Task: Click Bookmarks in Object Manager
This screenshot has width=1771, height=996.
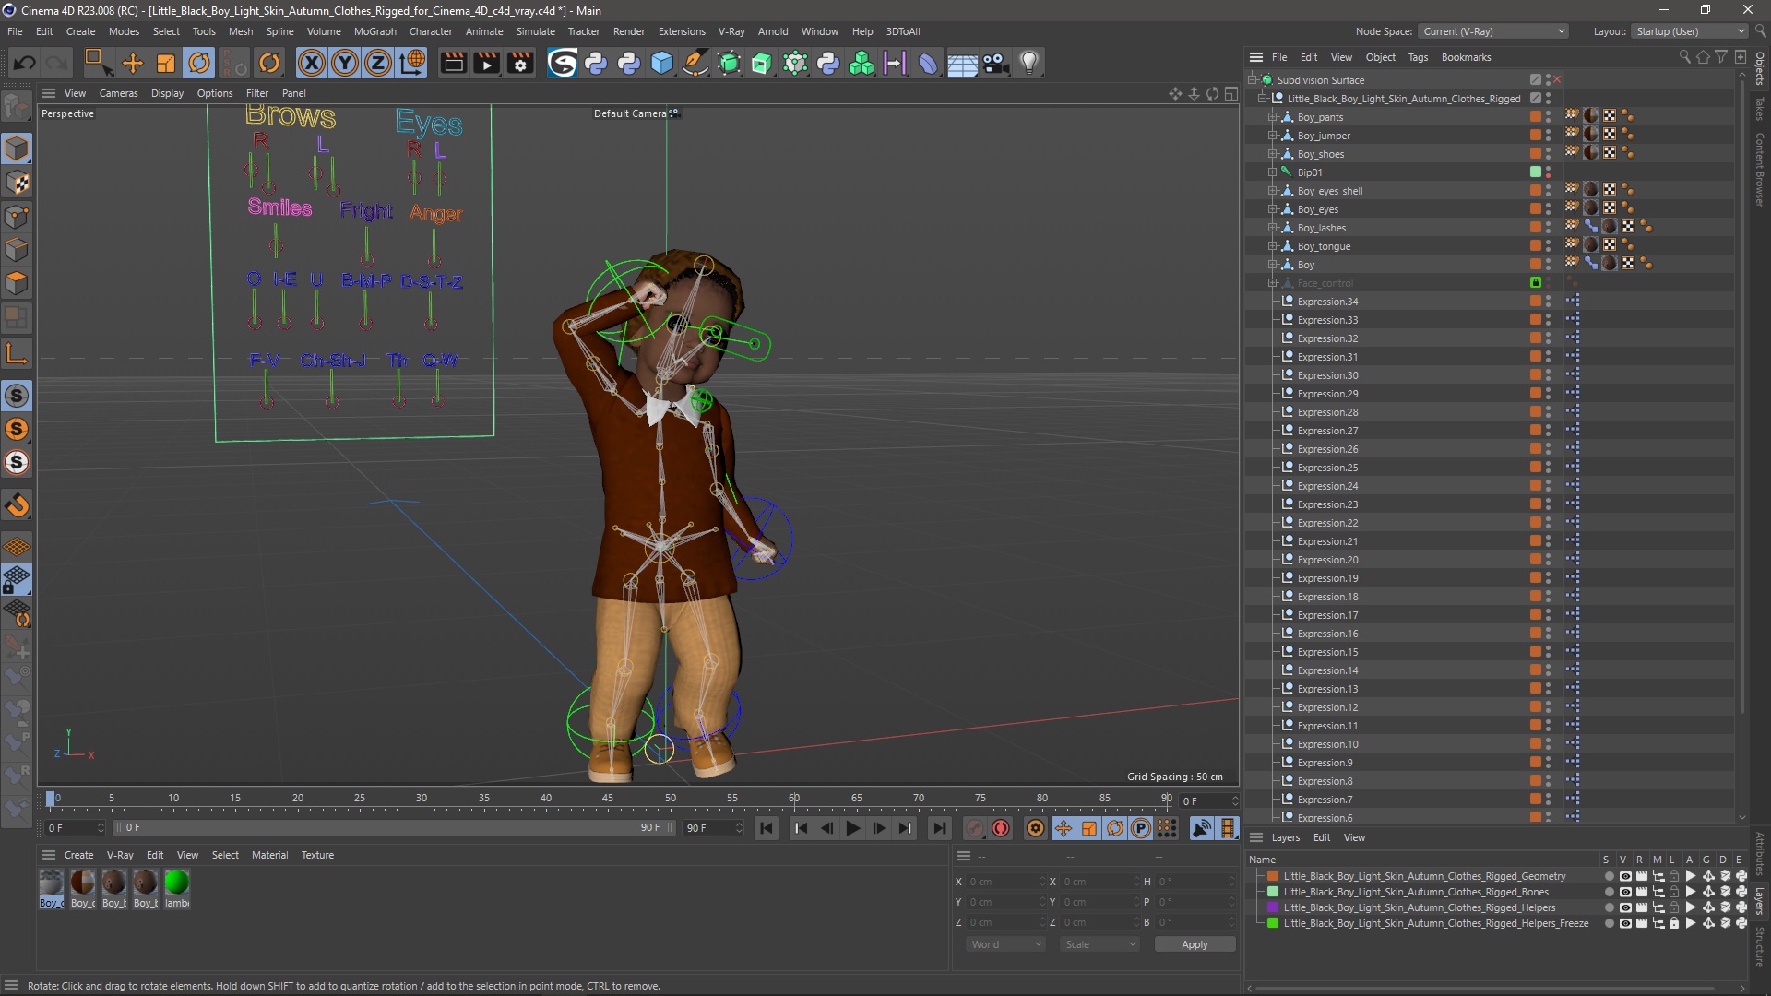Action: (1466, 57)
